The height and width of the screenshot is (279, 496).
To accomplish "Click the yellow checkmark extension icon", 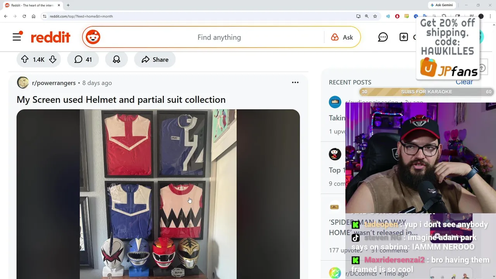I will pos(406,16).
